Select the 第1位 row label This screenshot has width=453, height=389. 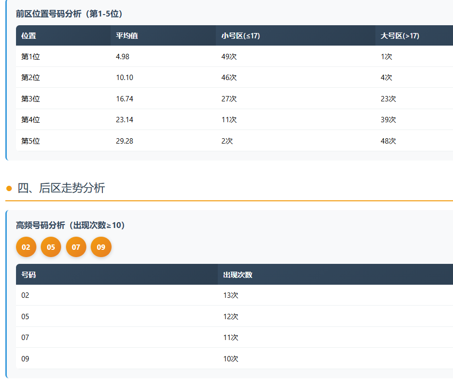coord(31,57)
